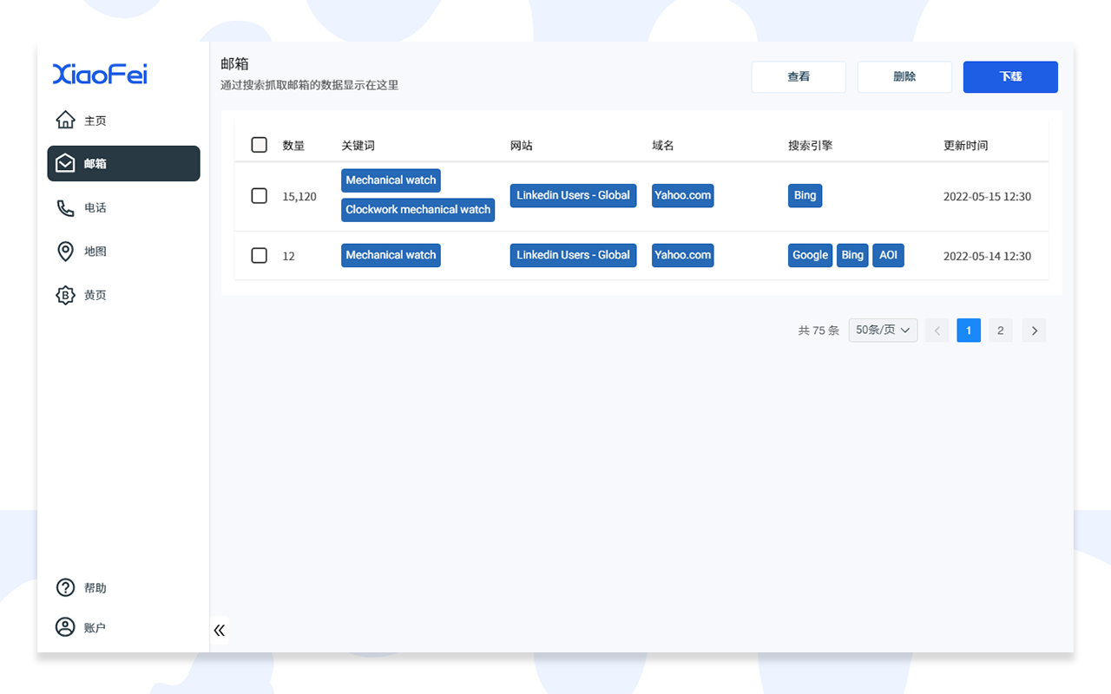Click the 删除 delete button
The height and width of the screenshot is (694, 1111).
[x=904, y=76]
